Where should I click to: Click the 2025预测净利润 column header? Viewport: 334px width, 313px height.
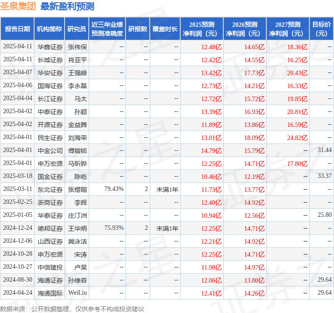(x=202, y=29)
